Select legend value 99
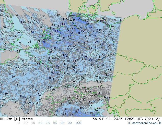 [x=70, y=123]
